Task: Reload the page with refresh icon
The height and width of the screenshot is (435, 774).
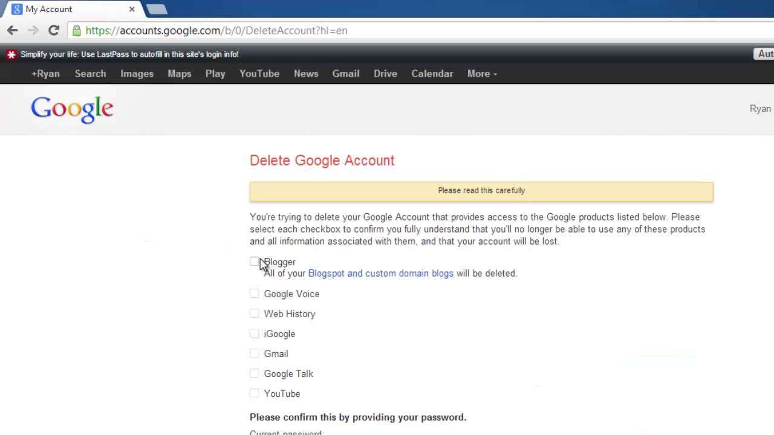Action: [54, 30]
